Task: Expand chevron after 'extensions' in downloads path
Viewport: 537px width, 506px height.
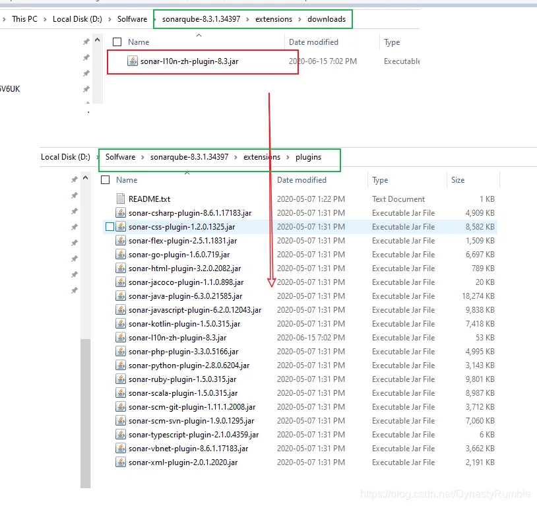Action: coord(300,19)
